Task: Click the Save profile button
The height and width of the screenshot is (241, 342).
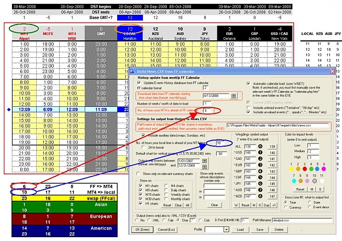Action: click(259, 230)
